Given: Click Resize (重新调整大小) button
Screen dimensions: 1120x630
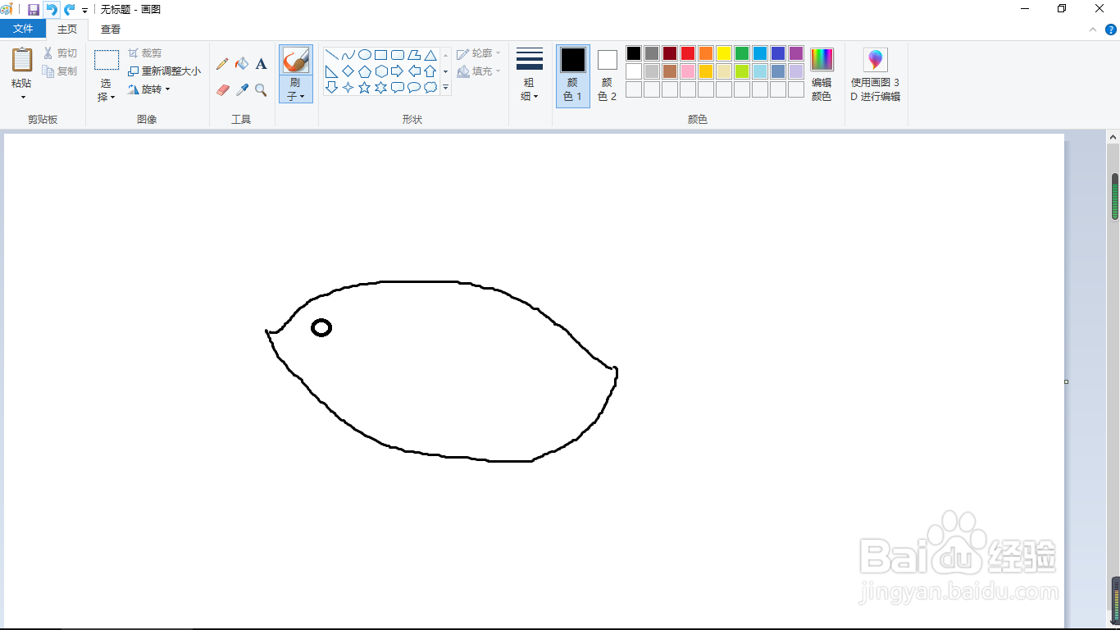Looking at the screenshot, I should pos(164,71).
